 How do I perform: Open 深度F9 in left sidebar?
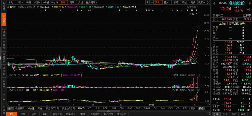pos(4,45)
